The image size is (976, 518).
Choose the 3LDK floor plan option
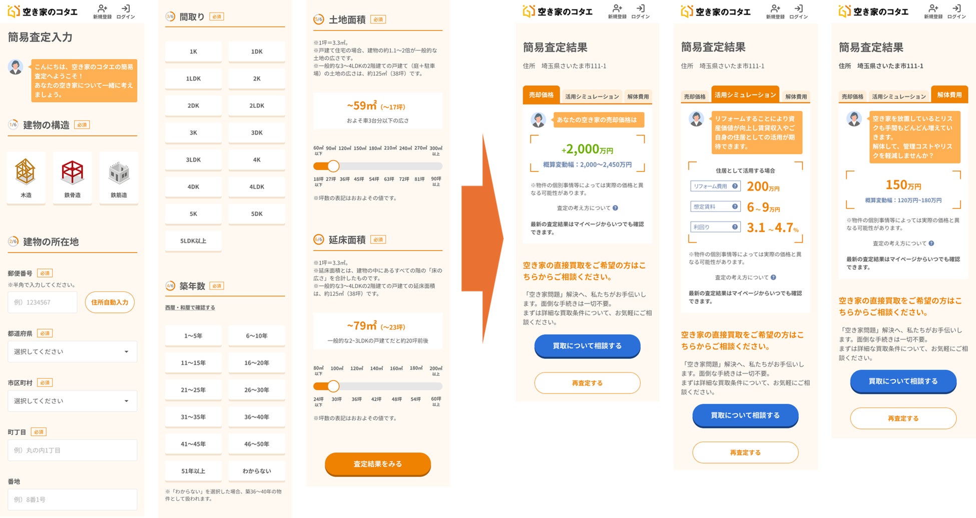(193, 159)
